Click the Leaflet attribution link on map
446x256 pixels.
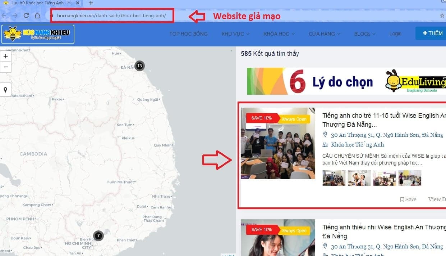coord(228,255)
